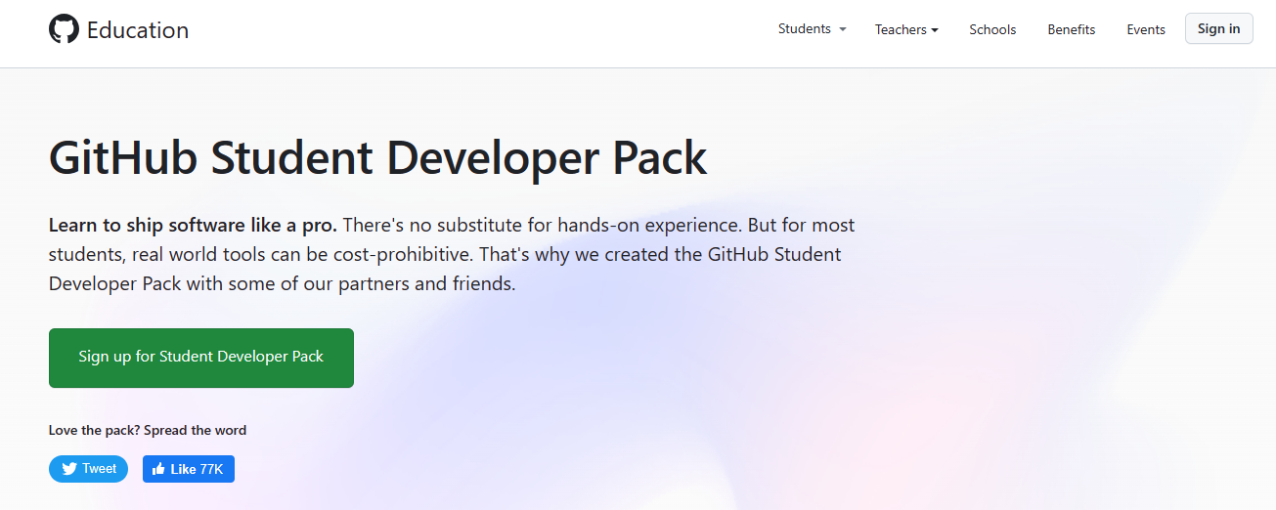
Task: Click "Learn to ship software like a pro." text
Action: (x=193, y=225)
